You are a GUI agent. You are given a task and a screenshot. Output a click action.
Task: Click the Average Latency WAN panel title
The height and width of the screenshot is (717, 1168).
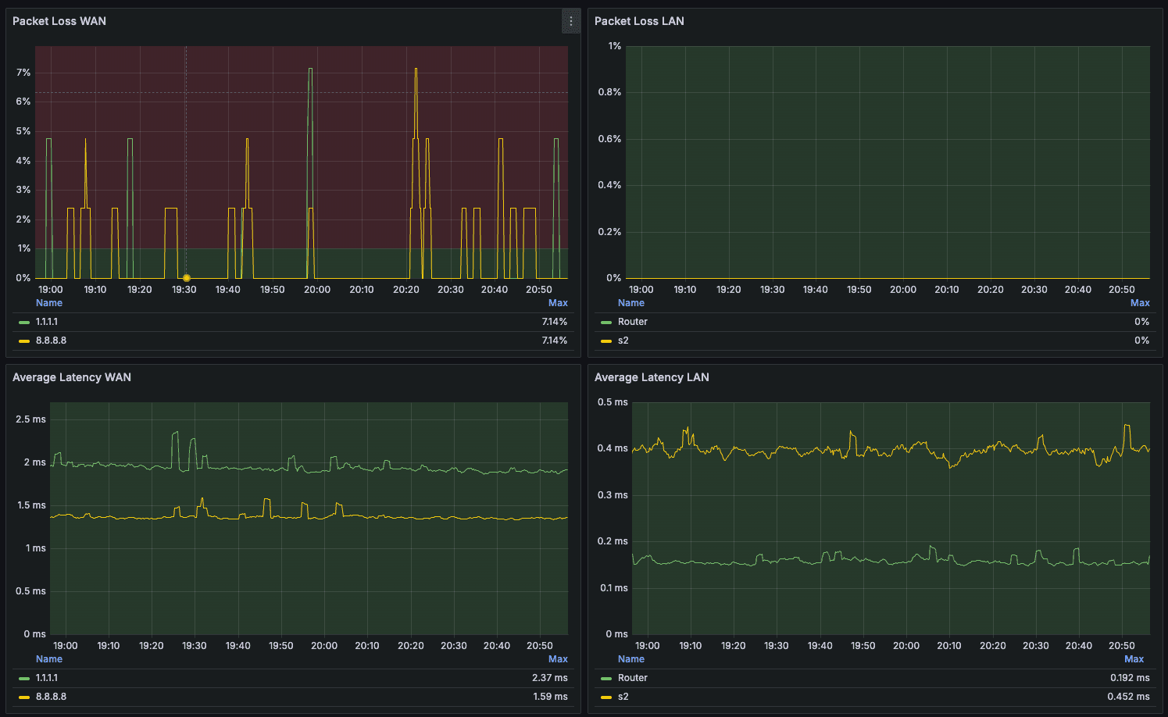coord(72,377)
